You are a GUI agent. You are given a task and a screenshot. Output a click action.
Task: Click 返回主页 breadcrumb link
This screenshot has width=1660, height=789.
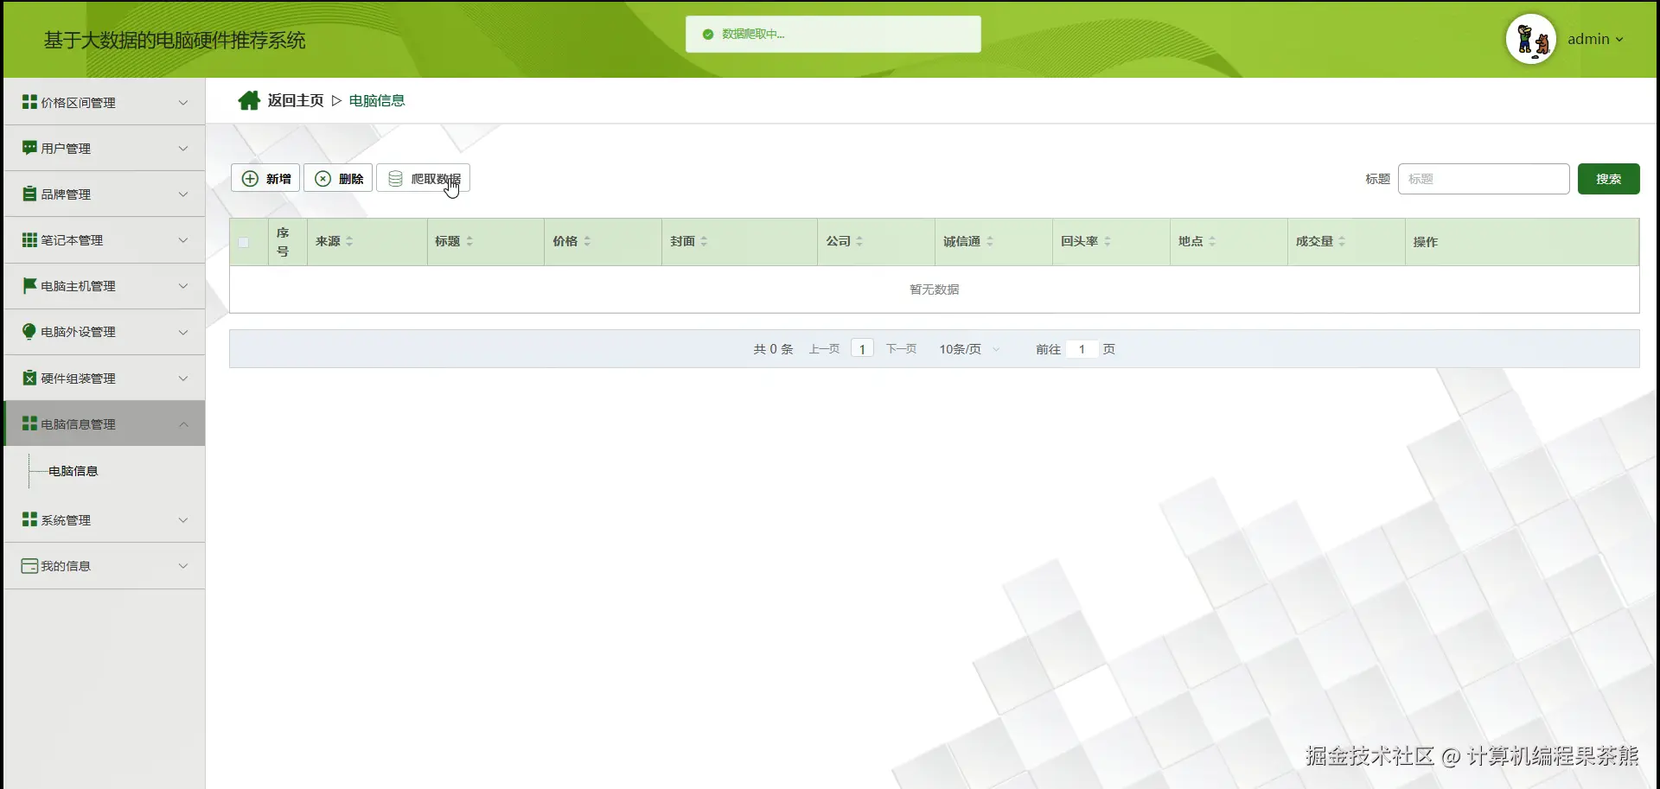296,101
